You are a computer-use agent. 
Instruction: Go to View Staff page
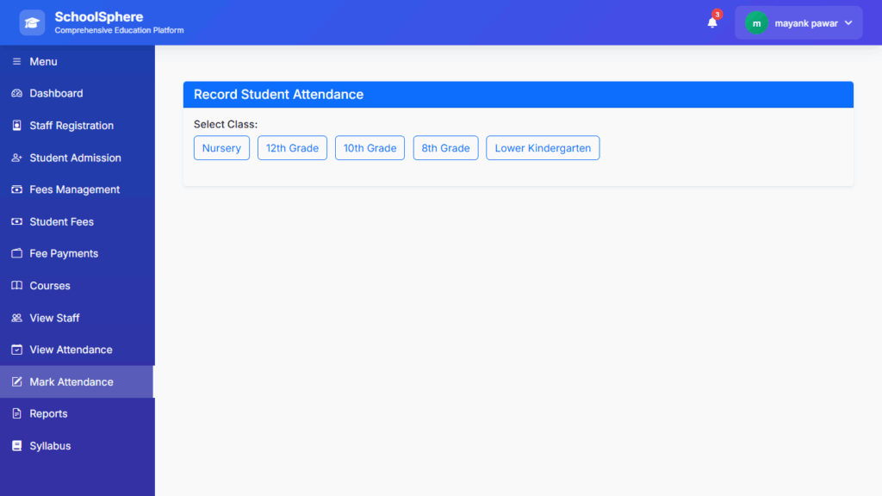[54, 318]
